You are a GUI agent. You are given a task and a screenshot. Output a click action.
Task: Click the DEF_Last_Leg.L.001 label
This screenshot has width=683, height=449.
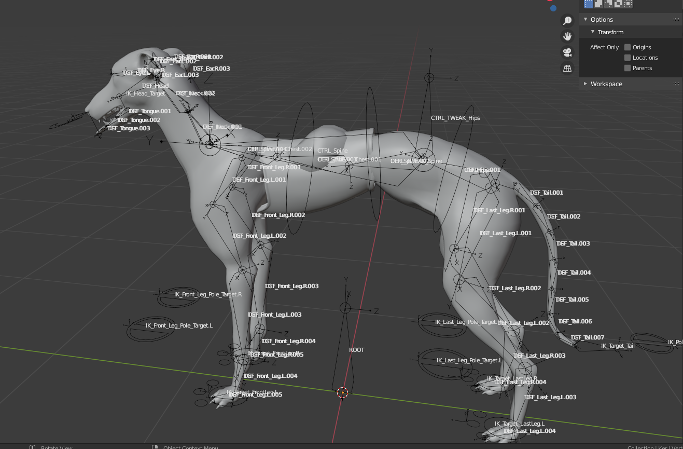506,233
